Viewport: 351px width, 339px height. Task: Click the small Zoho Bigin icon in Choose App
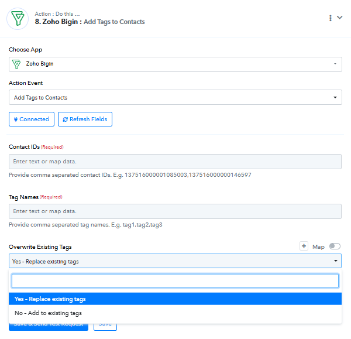(x=17, y=64)
